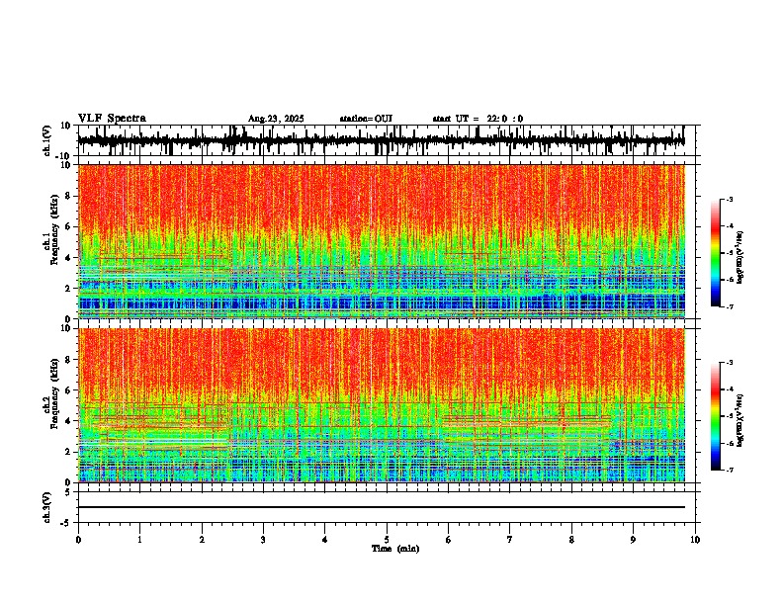783x605 pixels.
Task: Click time axis tick label '5'
Action: tap(387, 540)
